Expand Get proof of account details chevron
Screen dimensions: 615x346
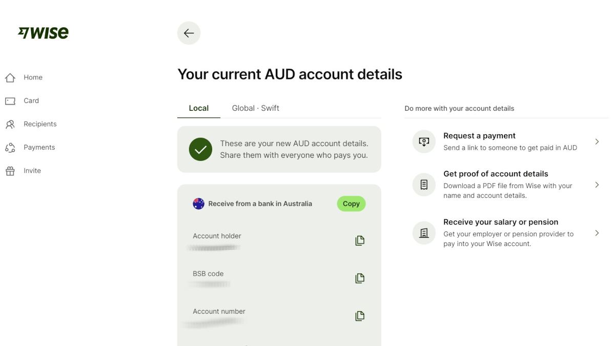pos(597,185)
